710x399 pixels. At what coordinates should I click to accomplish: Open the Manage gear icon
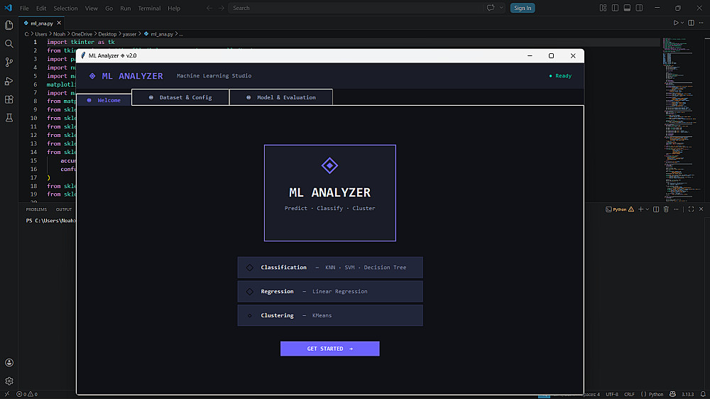pos(9,381)
